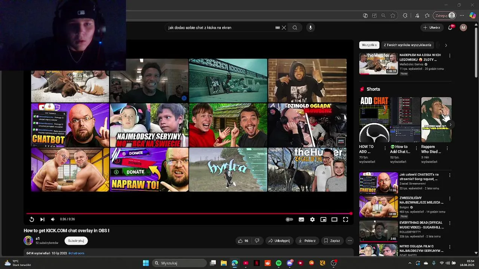
Task: Open on-screen keyboard in search box
Action: click(x=278, y=28)
